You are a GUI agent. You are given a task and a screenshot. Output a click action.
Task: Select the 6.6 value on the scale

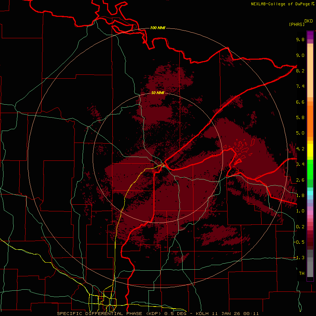click(300, 102)
